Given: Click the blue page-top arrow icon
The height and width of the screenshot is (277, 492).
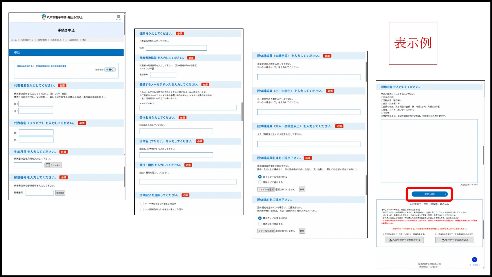Looking at the screenshot, I should tap(474, 260).
